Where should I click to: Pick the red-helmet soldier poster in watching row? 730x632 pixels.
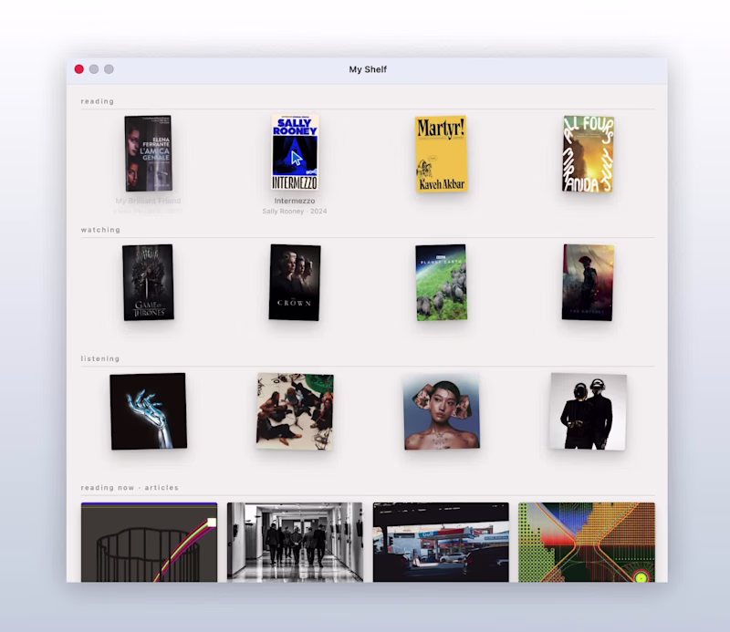click(x=588, y=283)
